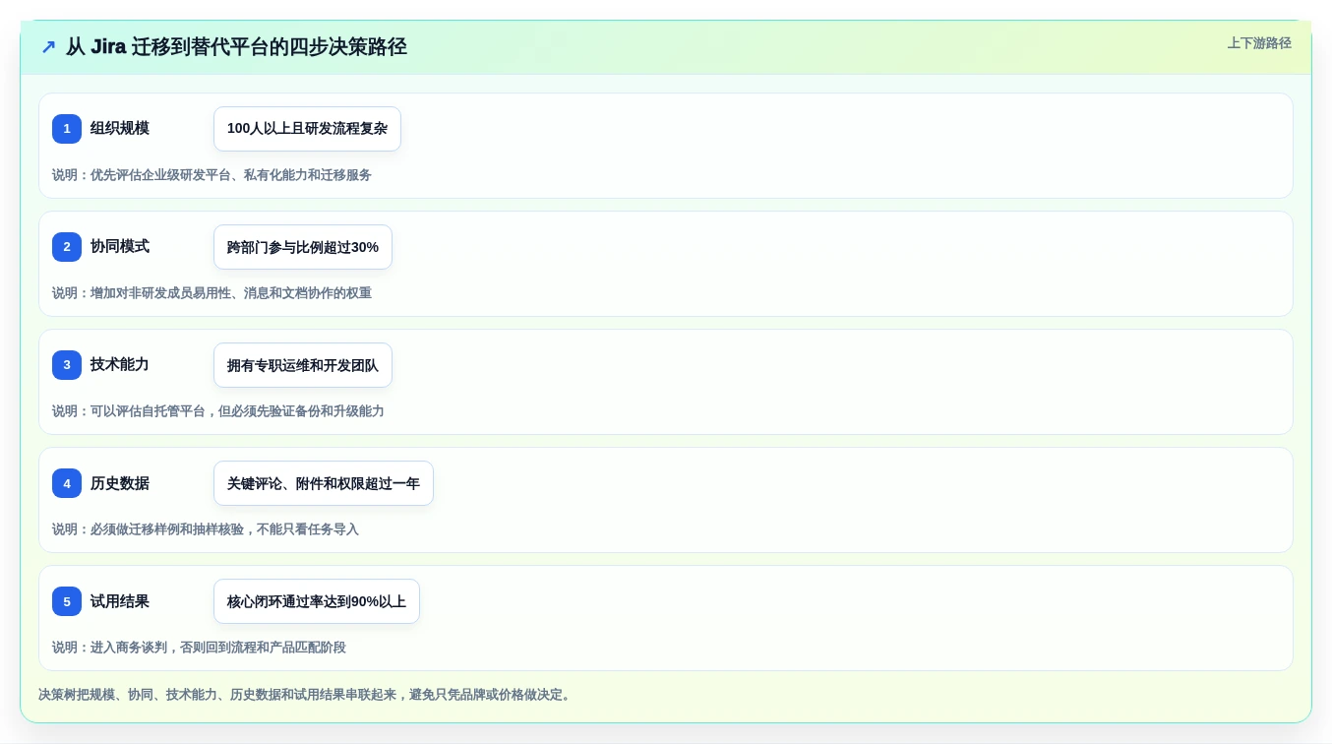Viewport: 1332px width, 744px height.
Task: Click the note about 进入商务谈判
Action: tap(199, 648)
